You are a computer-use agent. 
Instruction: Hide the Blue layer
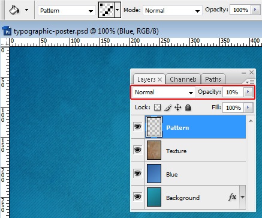[137, 174]
